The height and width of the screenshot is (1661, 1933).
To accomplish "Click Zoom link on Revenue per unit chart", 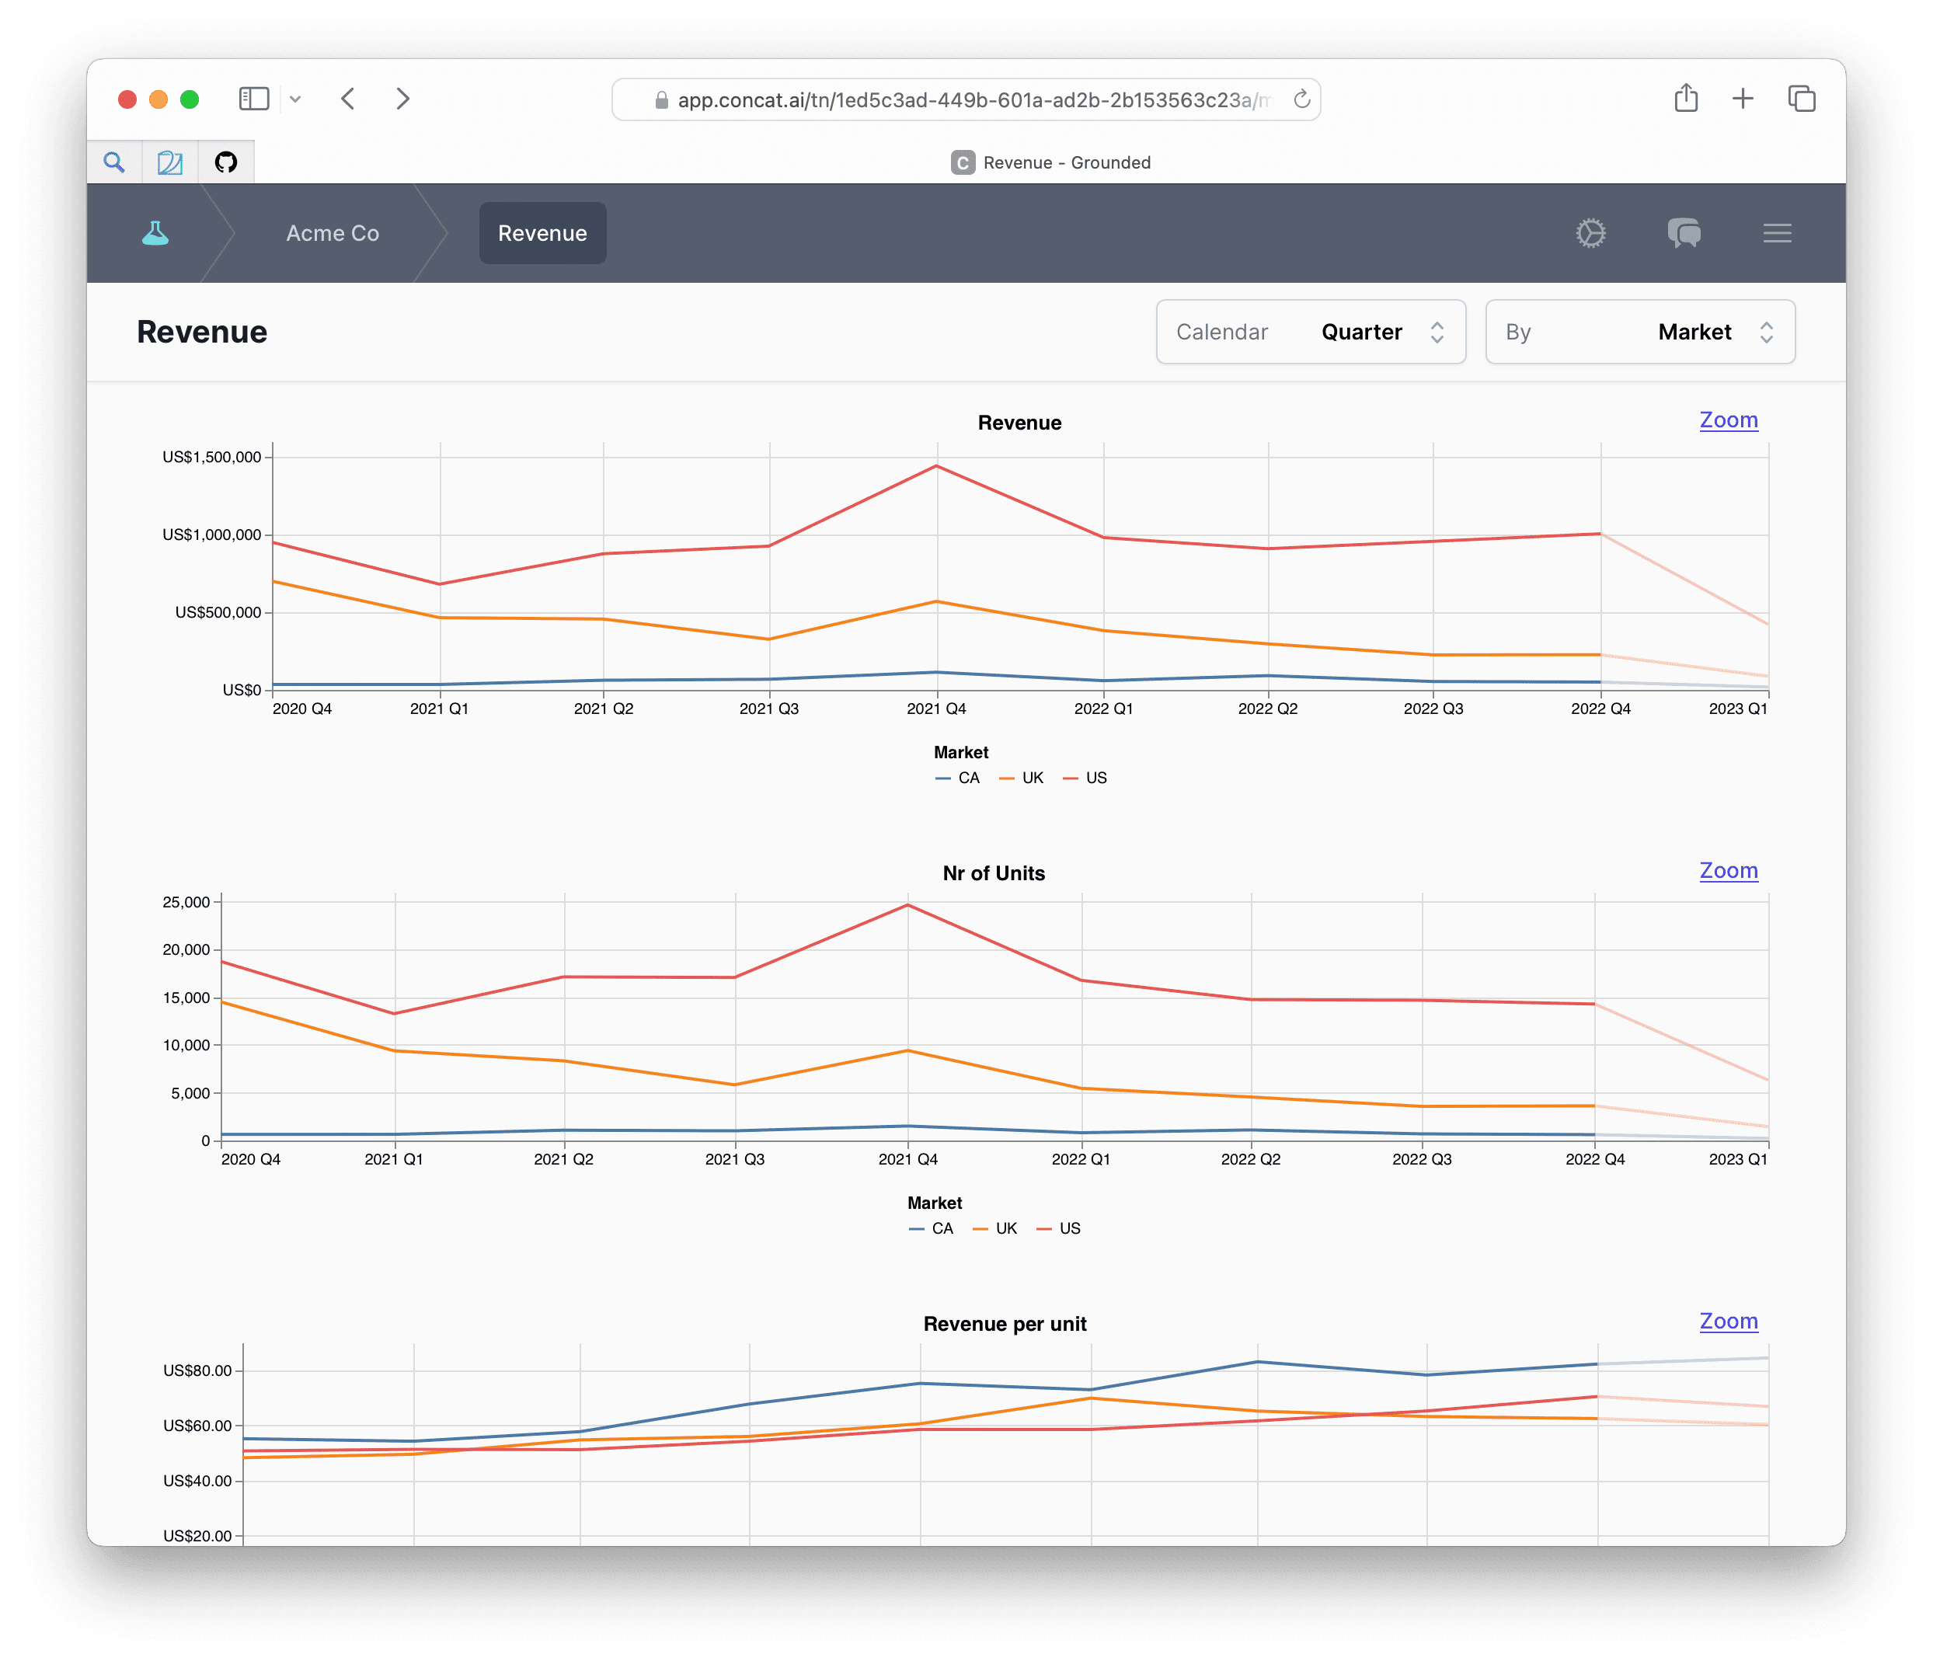I will coord(1728,1321).
